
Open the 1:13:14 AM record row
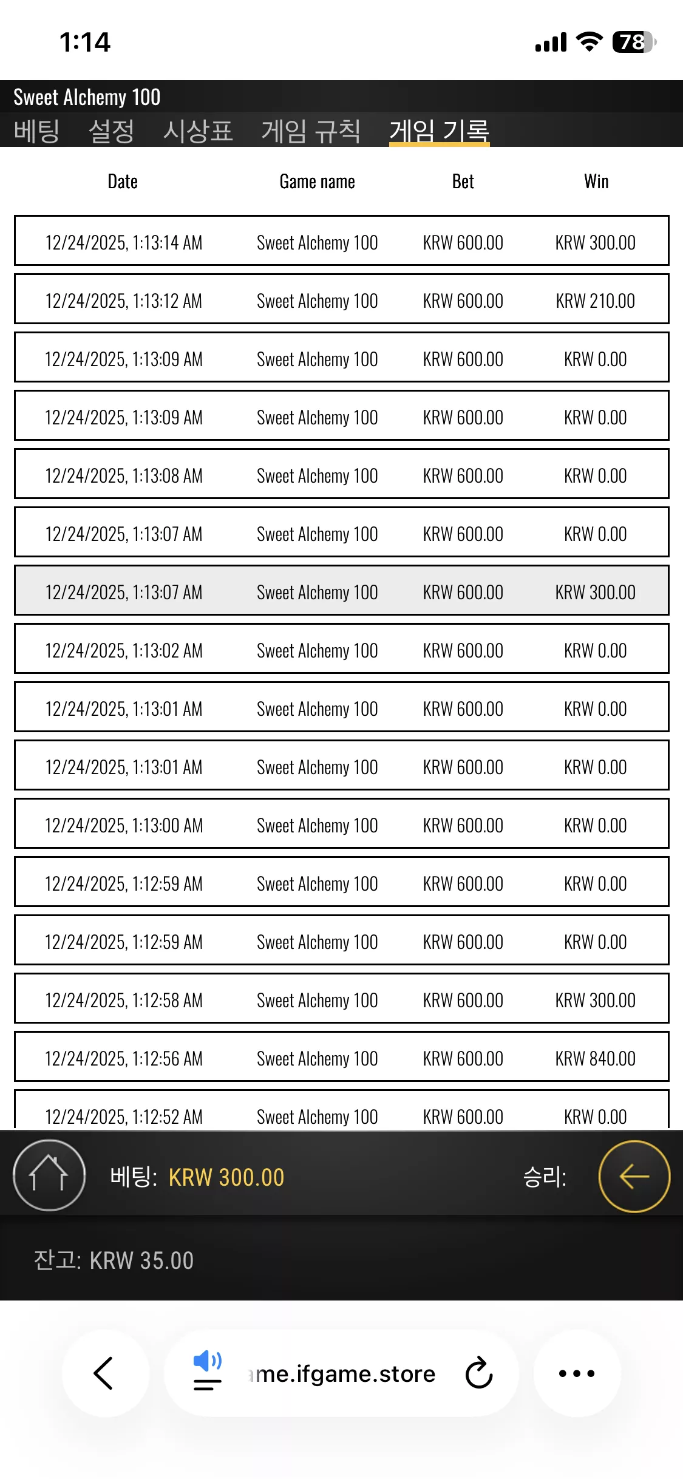(342, 241)
